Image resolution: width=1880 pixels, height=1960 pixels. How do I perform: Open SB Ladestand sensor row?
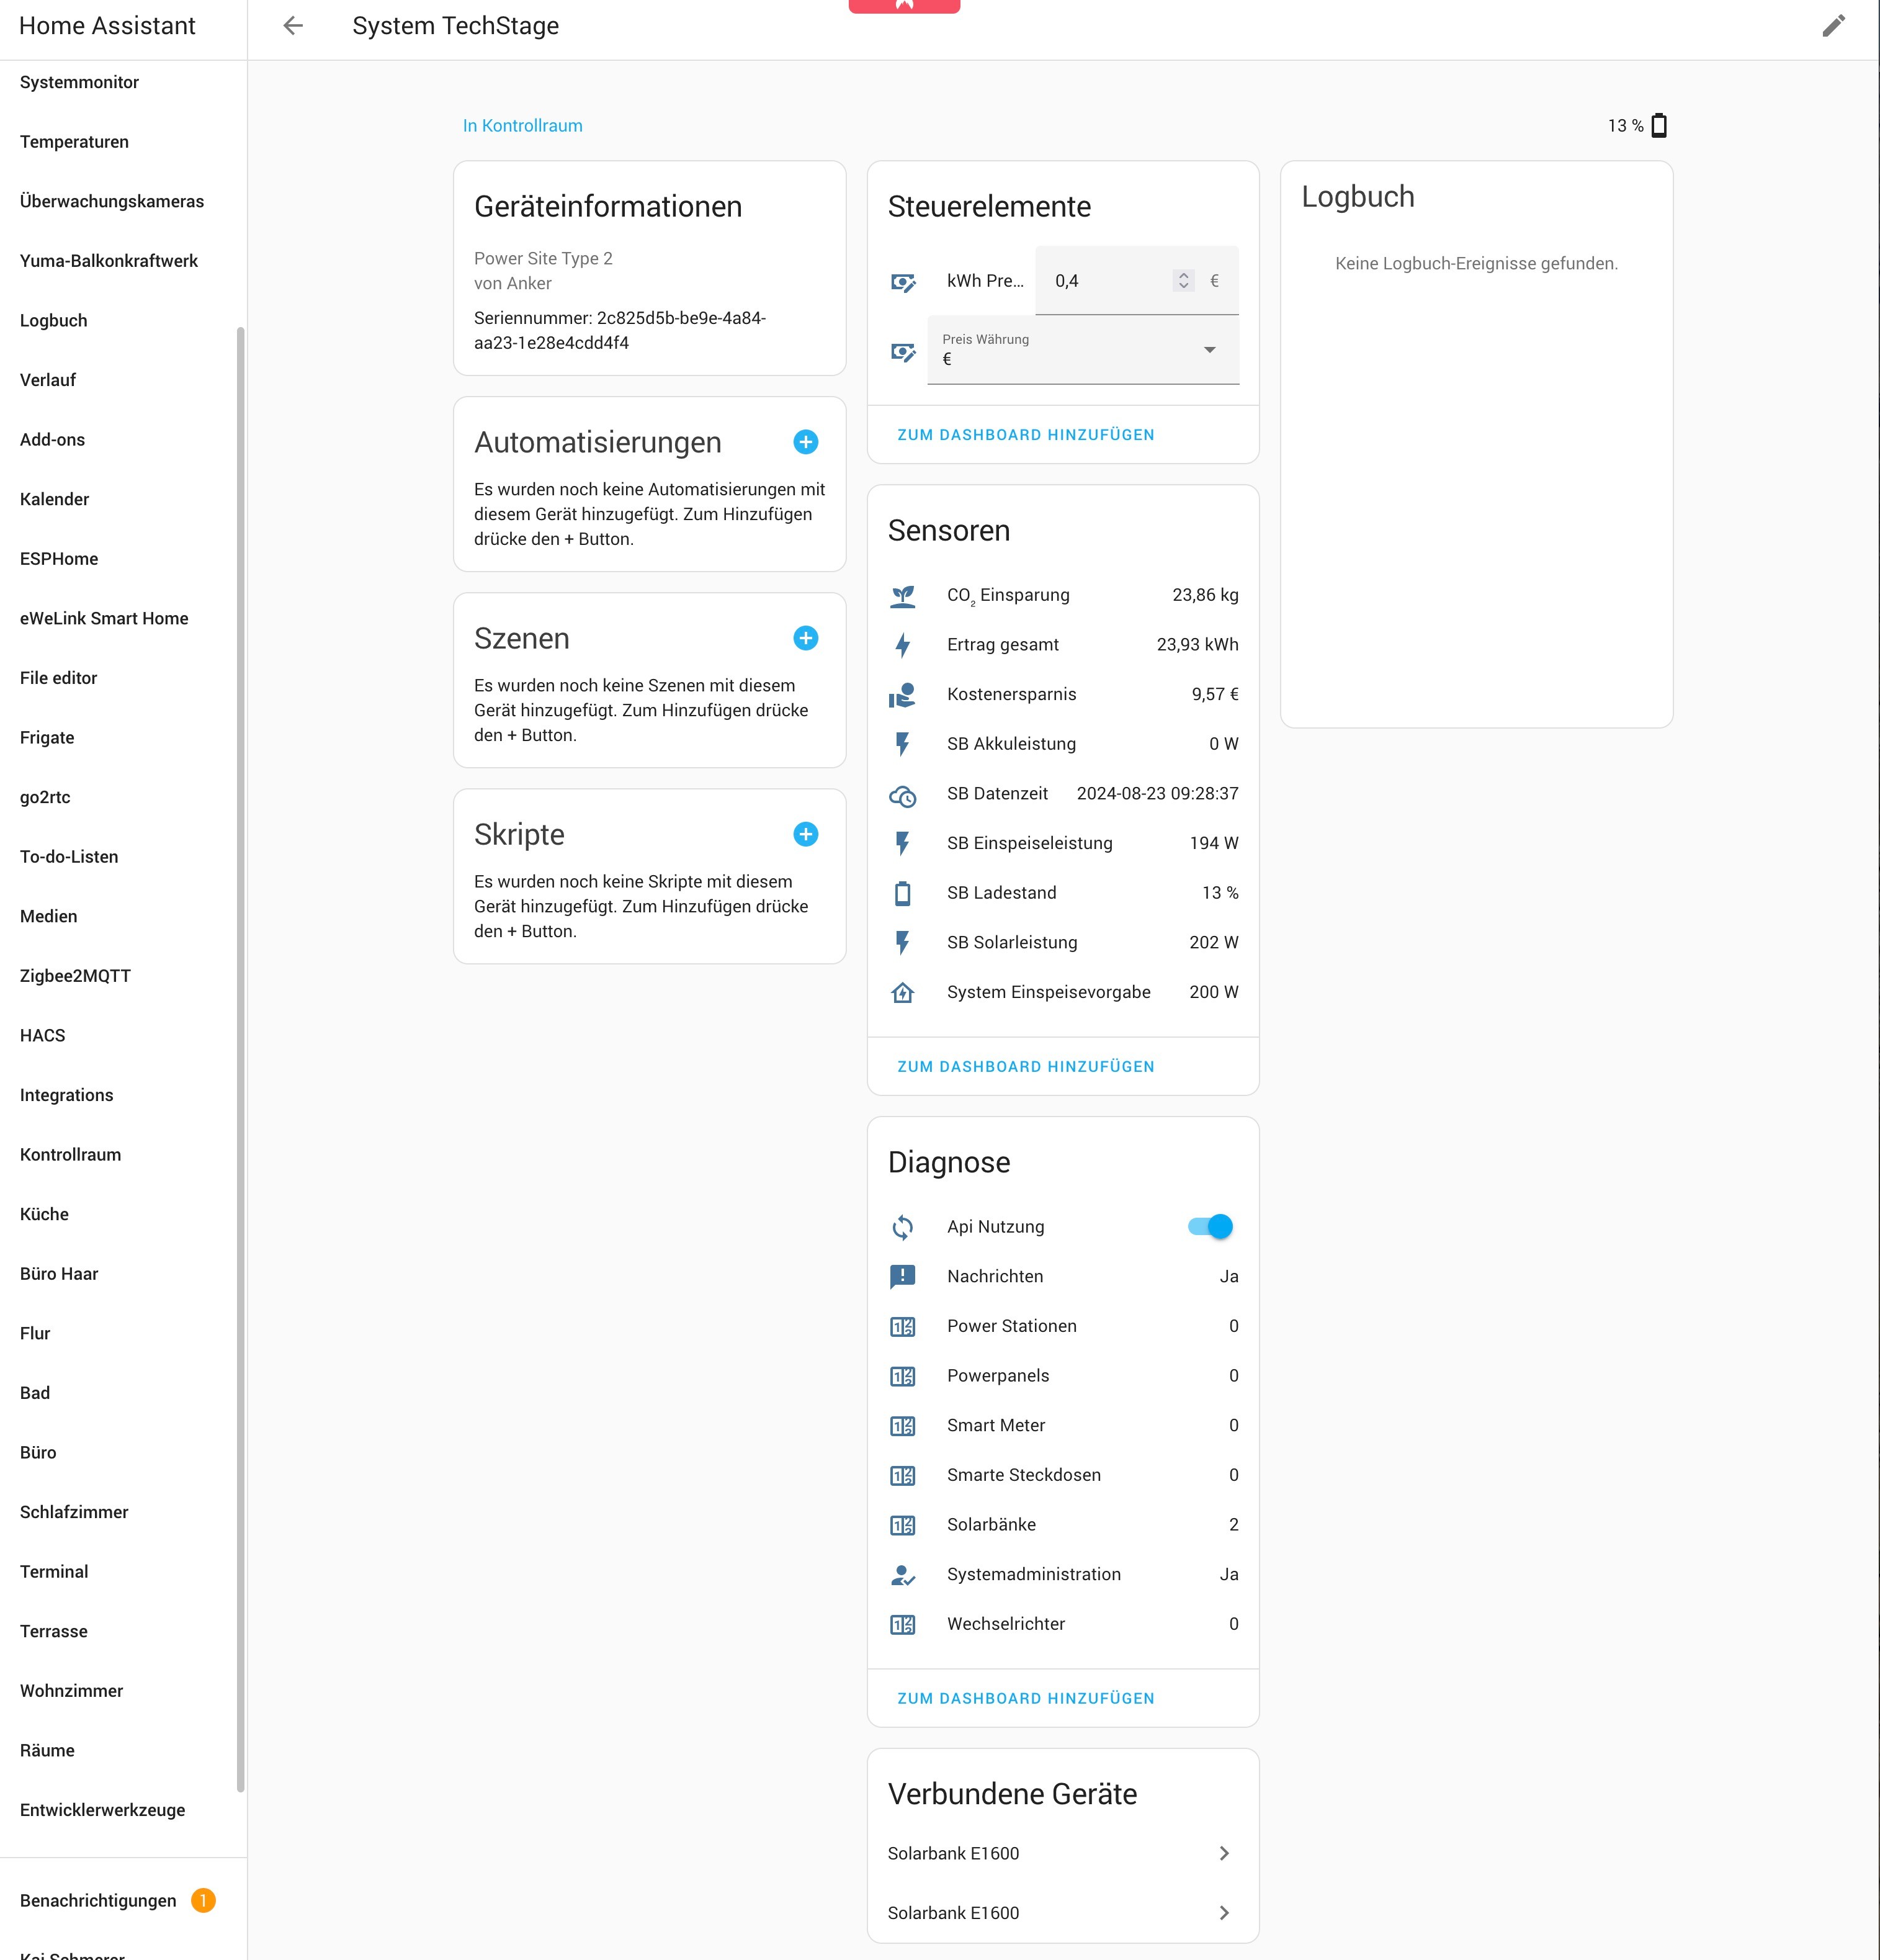click(1063, 893)
